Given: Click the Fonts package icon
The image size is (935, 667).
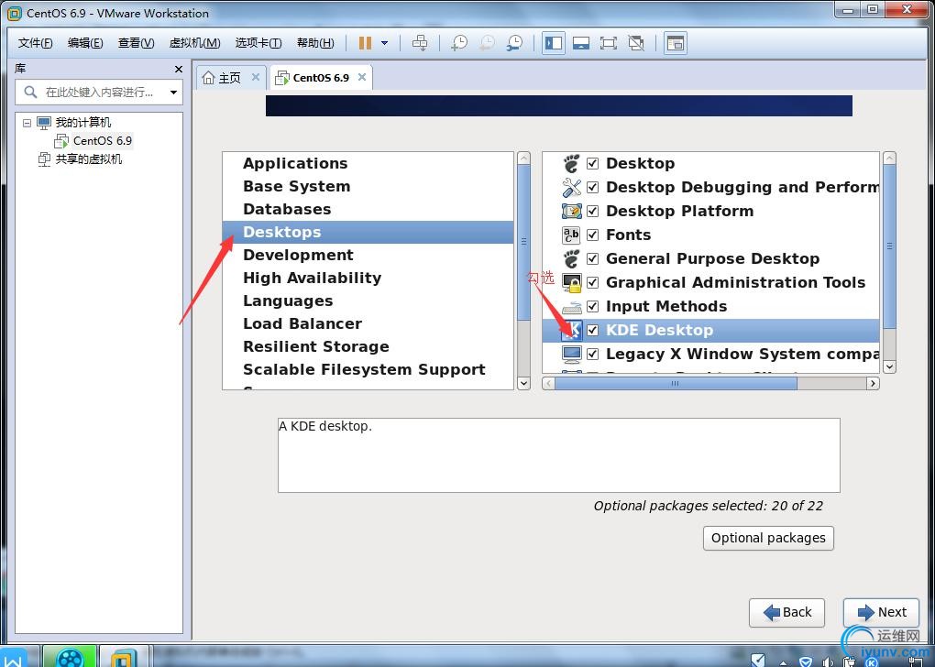Looking at the screenshot, I should click(571, 235).
